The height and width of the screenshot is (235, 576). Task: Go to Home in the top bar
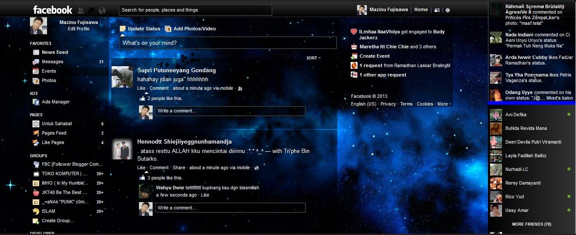(421, 9)
